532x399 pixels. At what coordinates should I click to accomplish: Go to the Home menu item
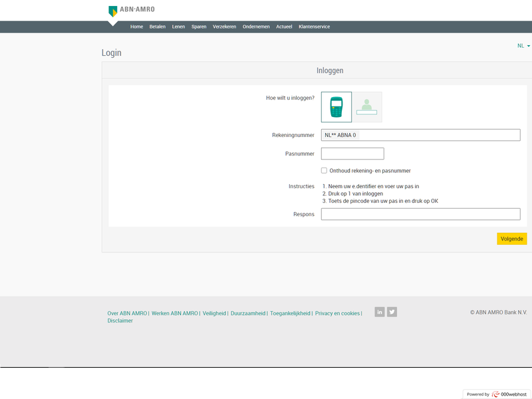point(137,27)
